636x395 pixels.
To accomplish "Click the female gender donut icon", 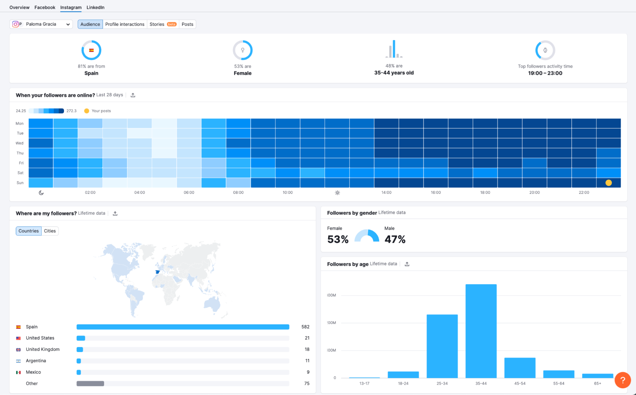I will pyautogui.click(x=242, y=50).
